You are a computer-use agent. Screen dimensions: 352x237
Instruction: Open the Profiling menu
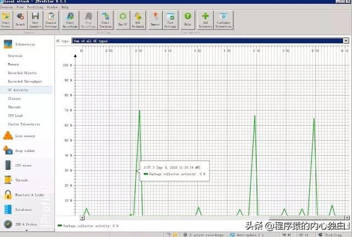click(x=35, y=7)
